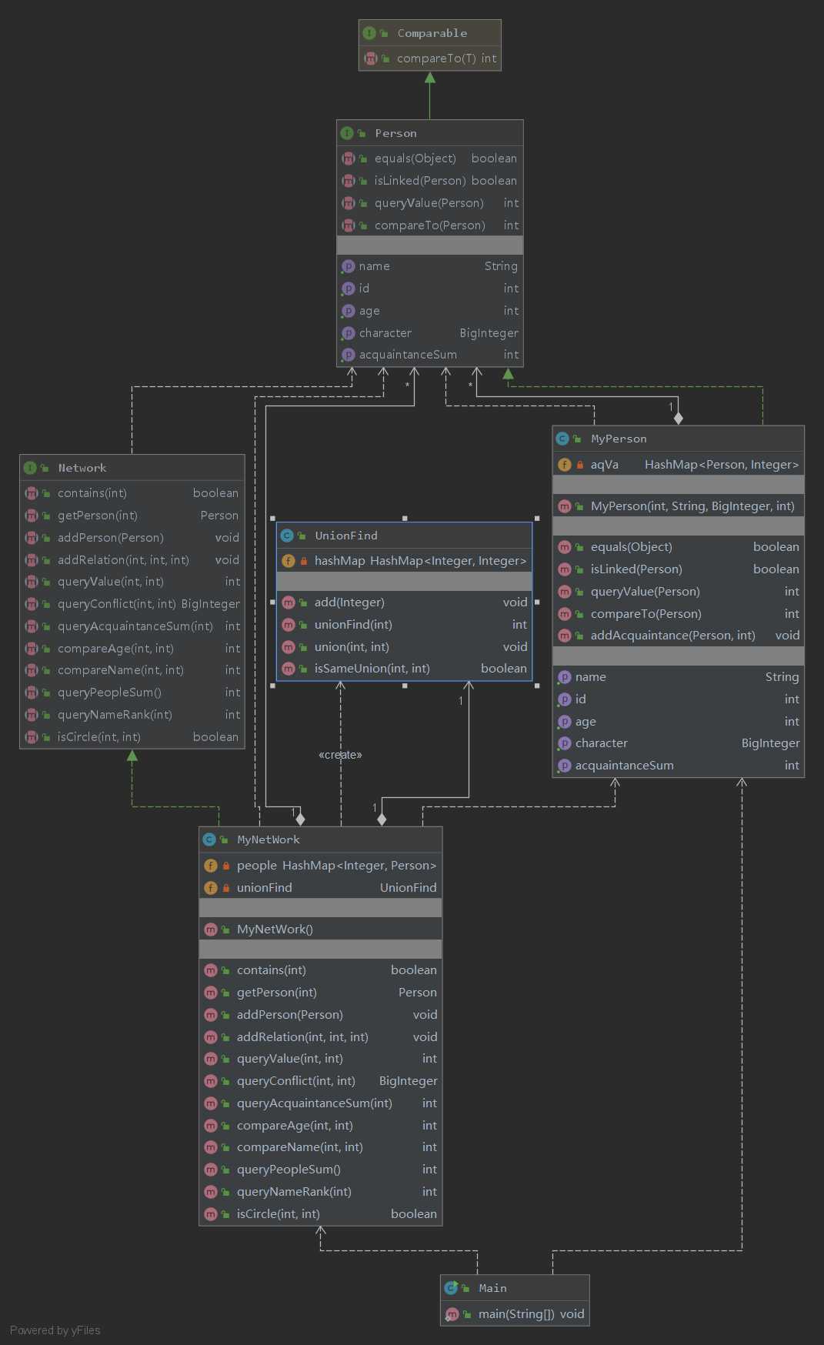Select the MyNetWork class title
This screenshot has height=1345, width=824.
click(269, 839)
